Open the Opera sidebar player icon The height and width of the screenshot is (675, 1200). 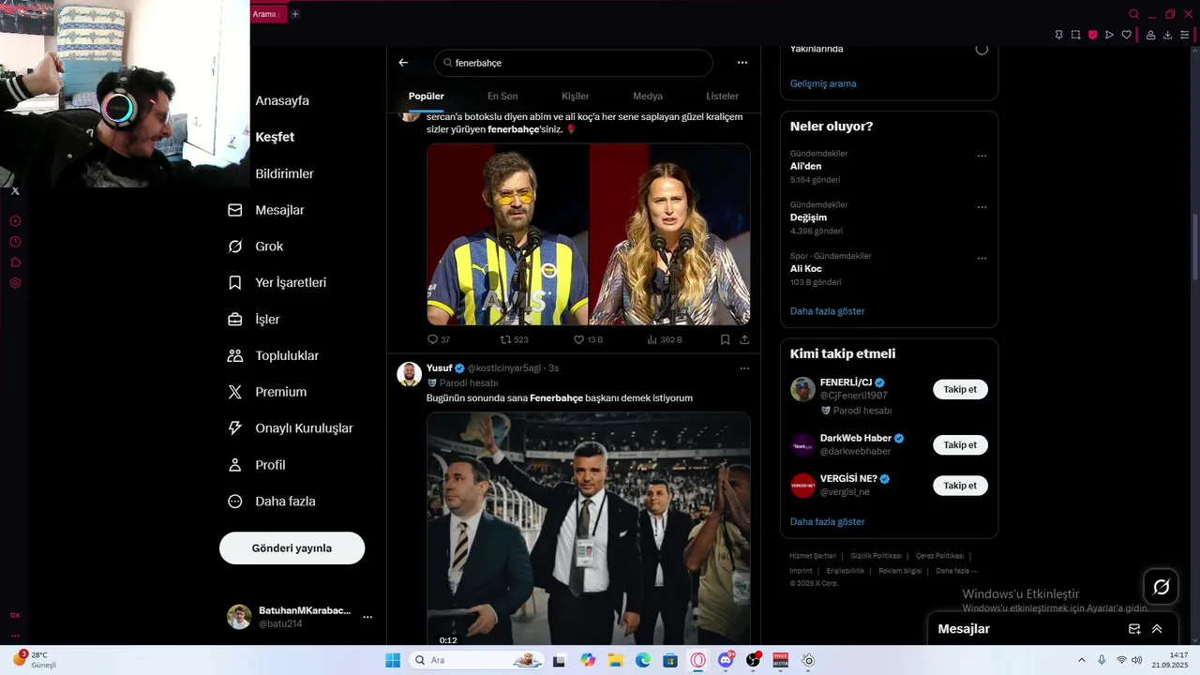tap(15, 221)
